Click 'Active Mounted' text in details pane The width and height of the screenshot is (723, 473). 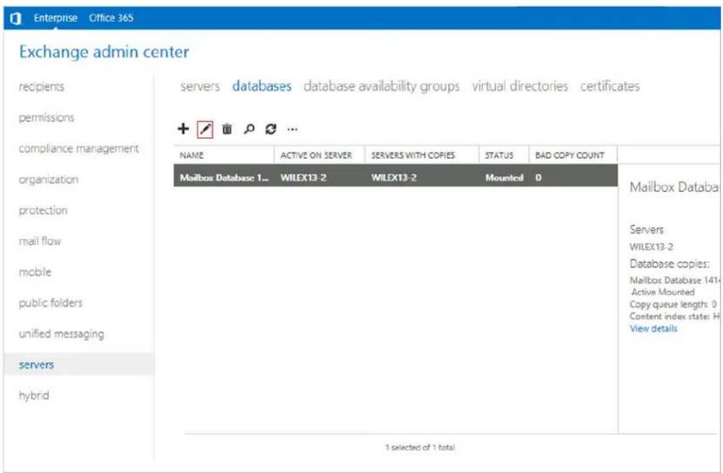click(663, 292)
